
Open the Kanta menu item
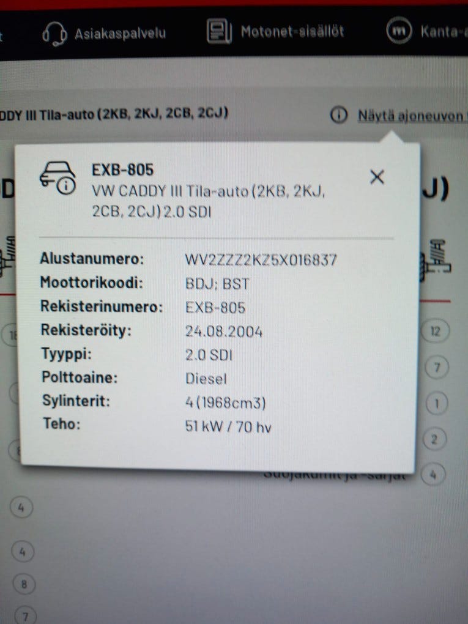click(x=444, y=31)
